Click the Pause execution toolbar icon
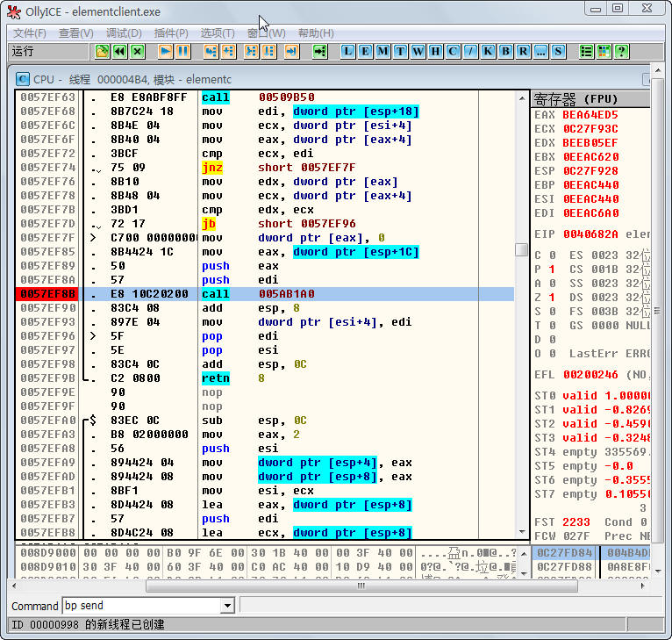 click(183, 52)
